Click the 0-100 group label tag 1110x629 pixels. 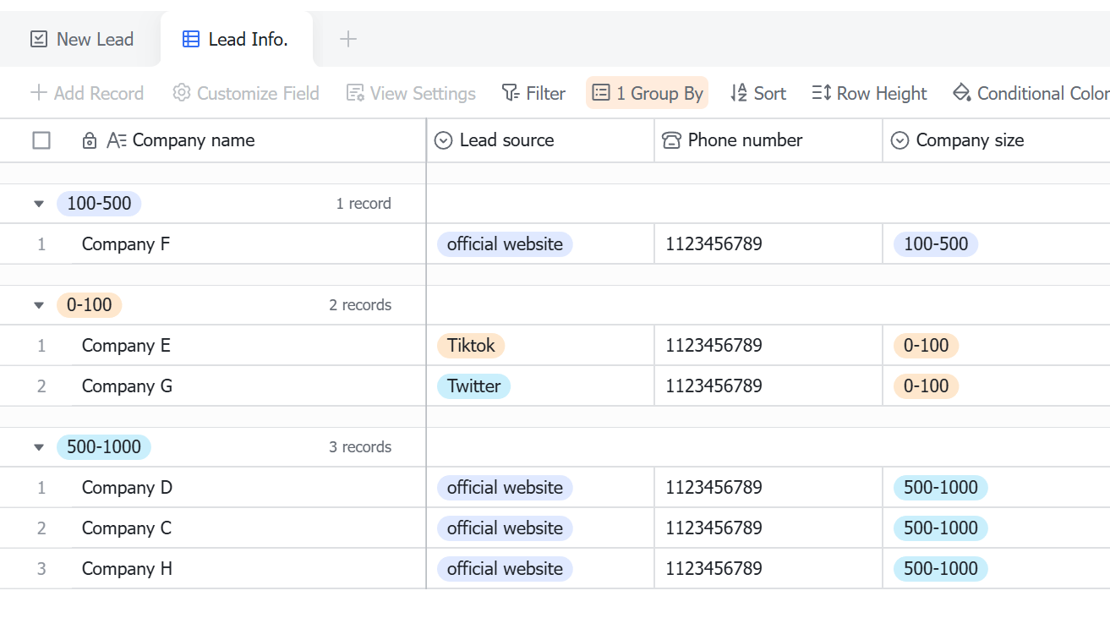(90, 304)
